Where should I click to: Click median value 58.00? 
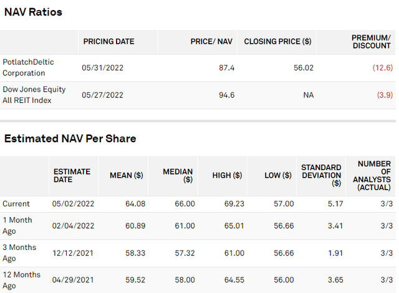[185, 280]
